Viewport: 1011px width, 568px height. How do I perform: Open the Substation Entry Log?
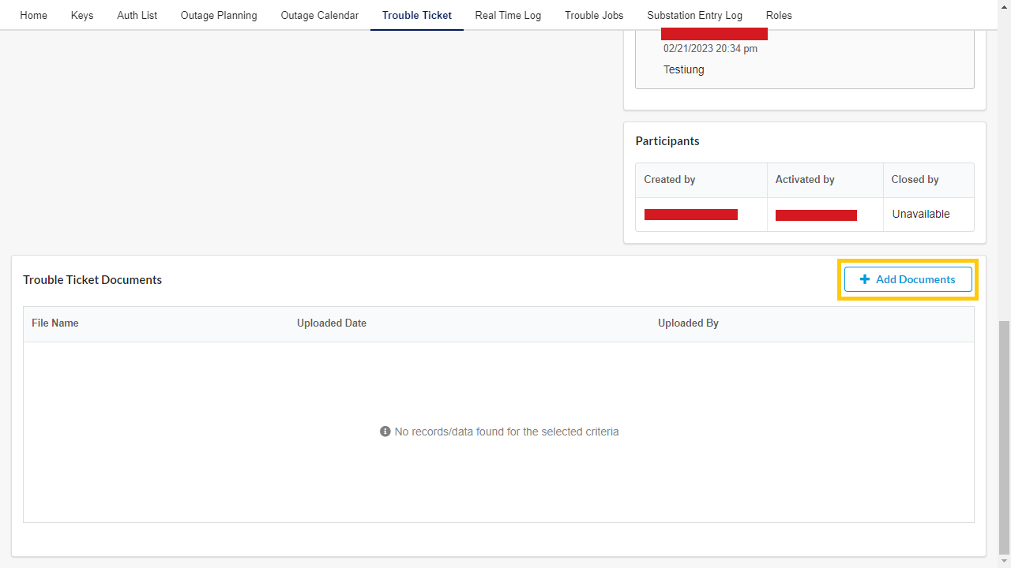click(694, 15)
